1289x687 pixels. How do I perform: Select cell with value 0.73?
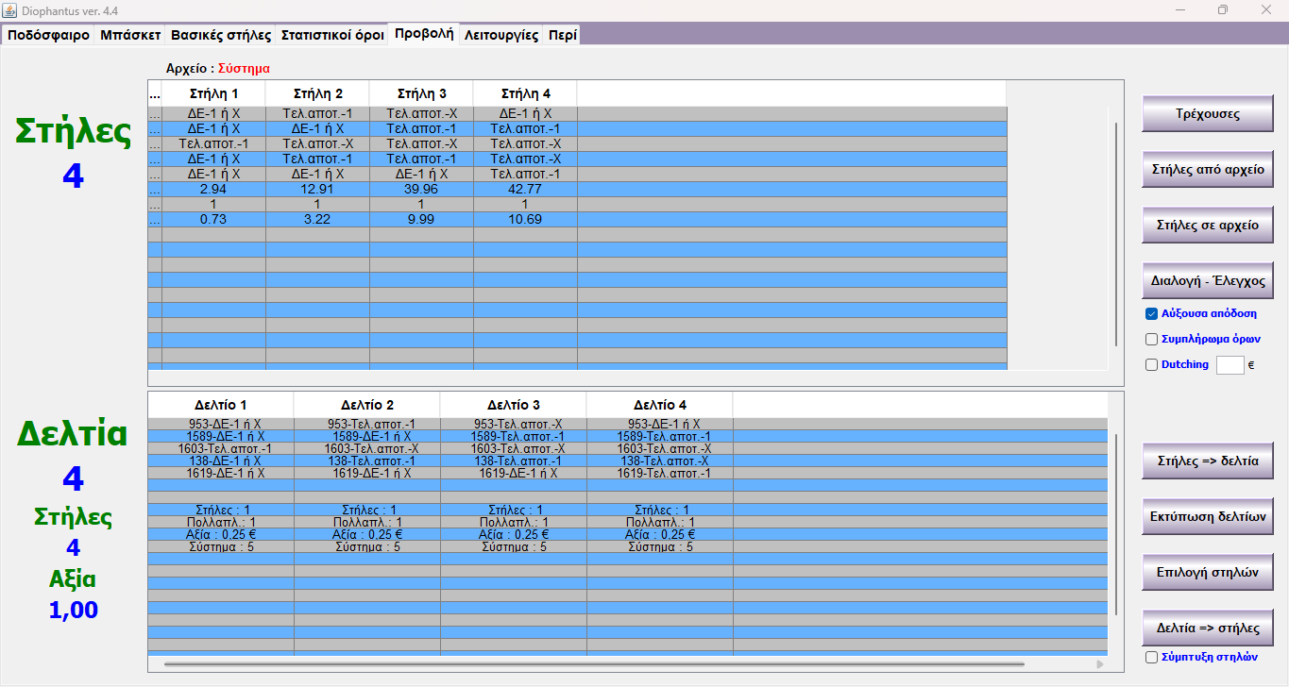click(213, 220)
